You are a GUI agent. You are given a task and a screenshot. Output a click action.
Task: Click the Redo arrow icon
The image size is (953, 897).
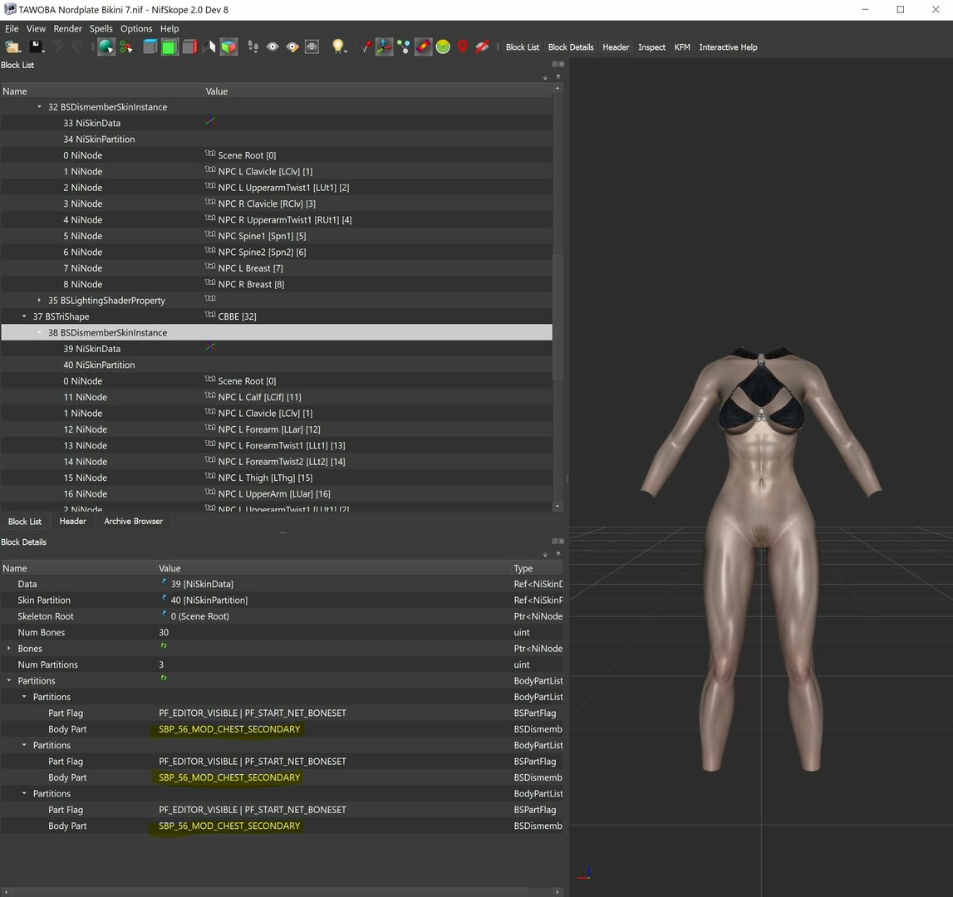tap(76, 47)
